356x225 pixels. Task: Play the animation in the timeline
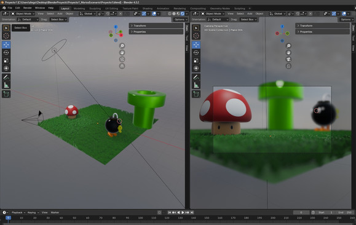pos(183,213)
